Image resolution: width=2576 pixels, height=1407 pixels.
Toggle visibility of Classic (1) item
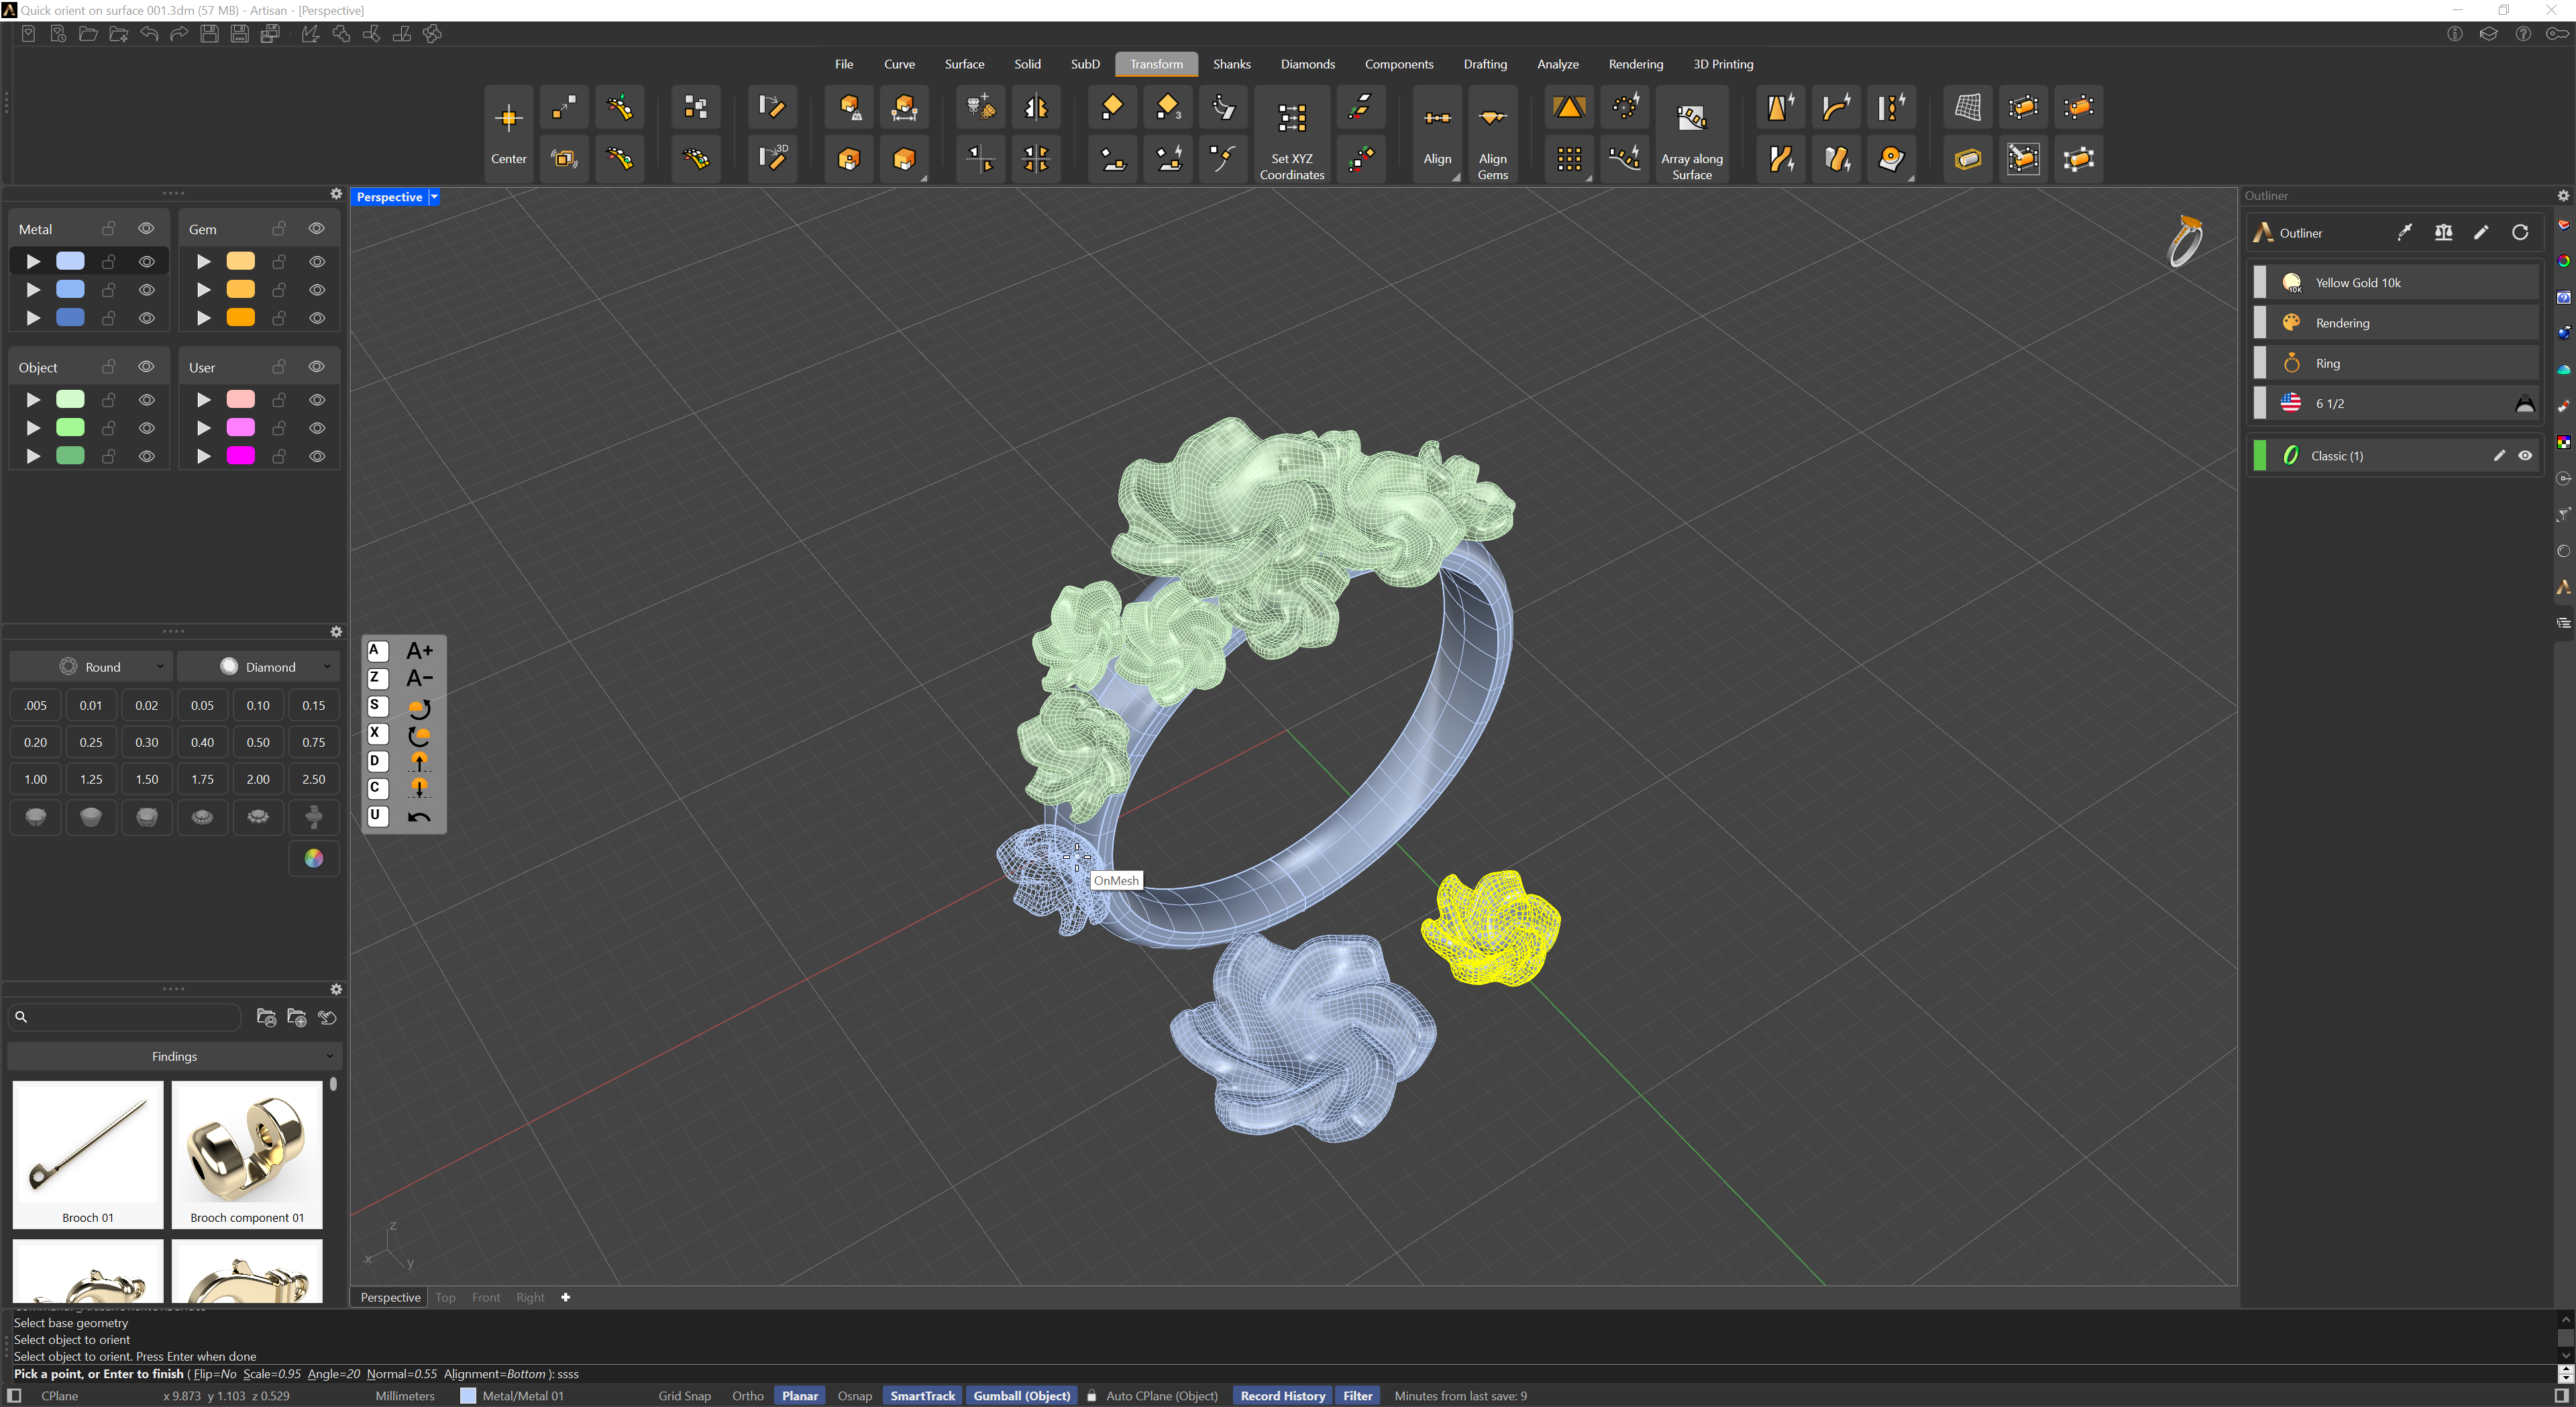coord(2525,456)
